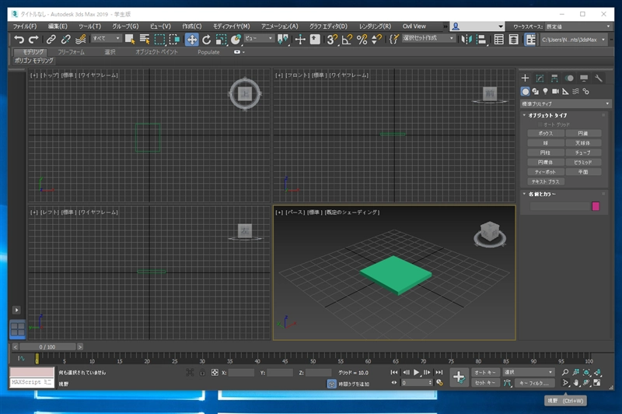Select the Cameras category in Create panel
This screenshot has height=414, width=622.
point(555,91)
